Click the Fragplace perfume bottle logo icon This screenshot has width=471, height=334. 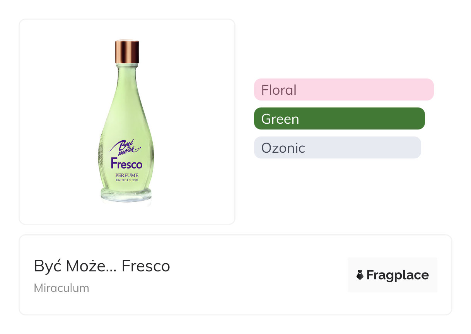(360, 275)
